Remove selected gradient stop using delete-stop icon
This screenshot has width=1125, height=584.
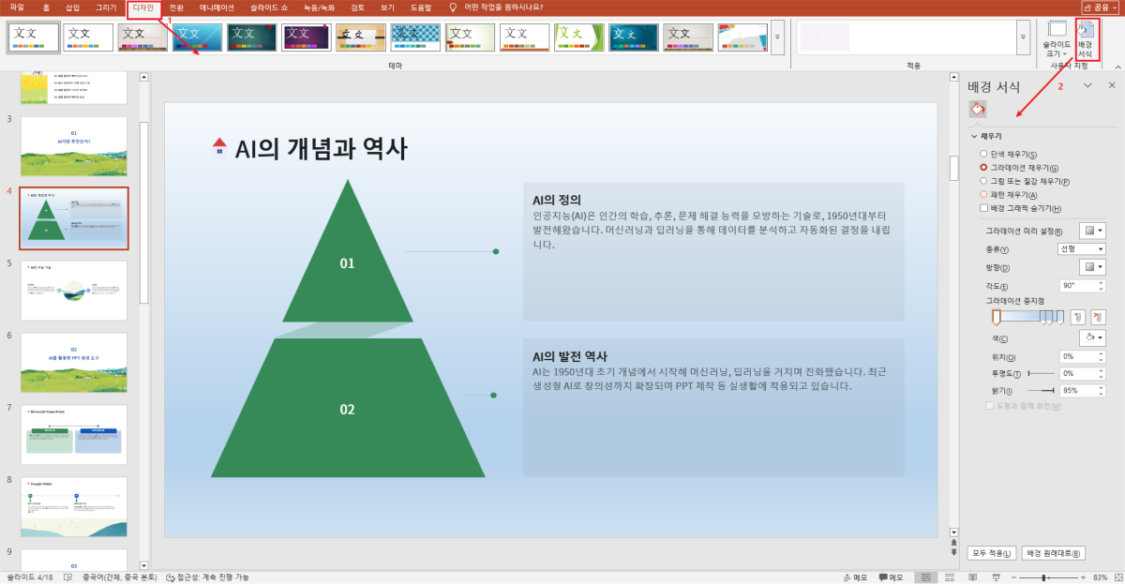(x=1098, y=317)
